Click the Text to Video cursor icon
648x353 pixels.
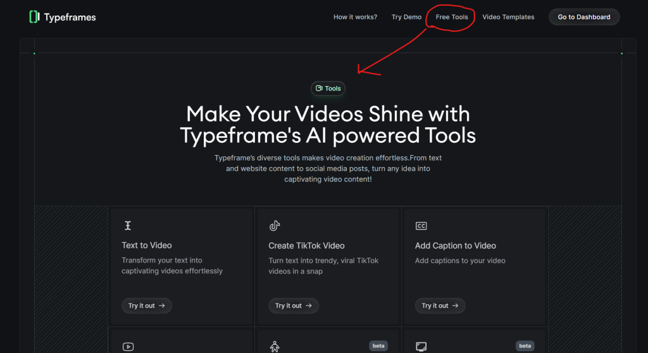coord(128,225)
